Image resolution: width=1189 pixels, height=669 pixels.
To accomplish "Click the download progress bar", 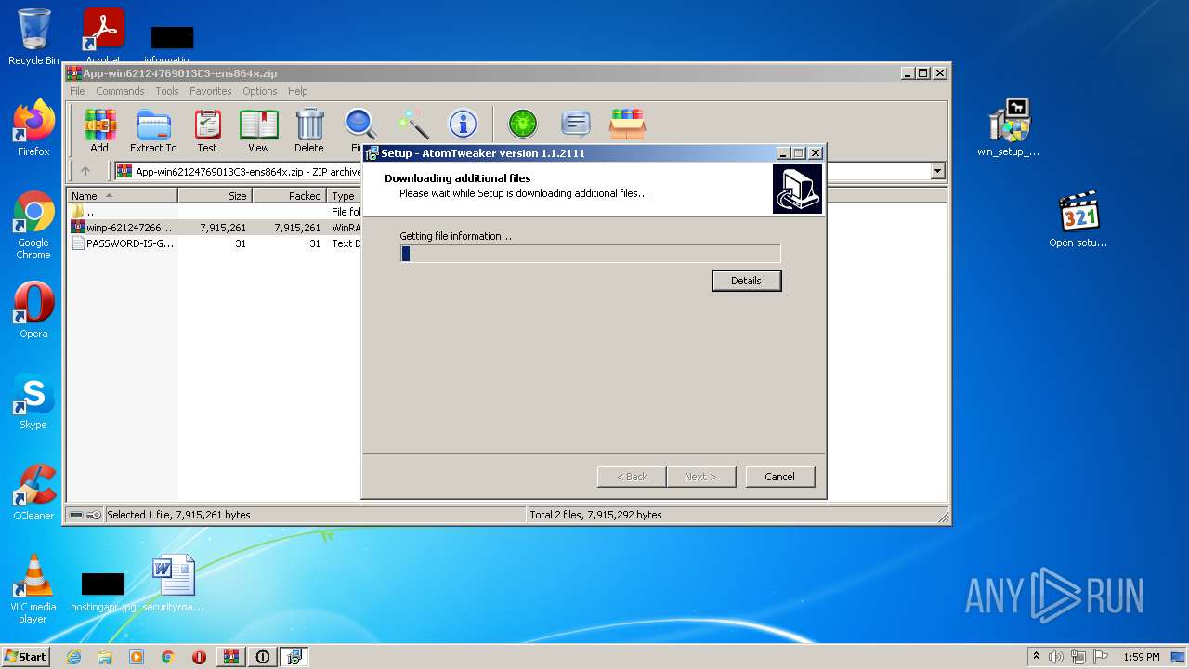I will click(591, 254).
